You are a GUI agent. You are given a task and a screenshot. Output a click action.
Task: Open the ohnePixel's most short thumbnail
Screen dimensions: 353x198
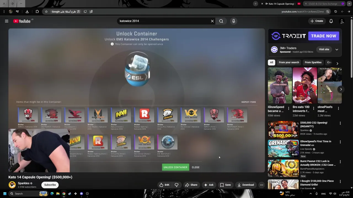330,86
